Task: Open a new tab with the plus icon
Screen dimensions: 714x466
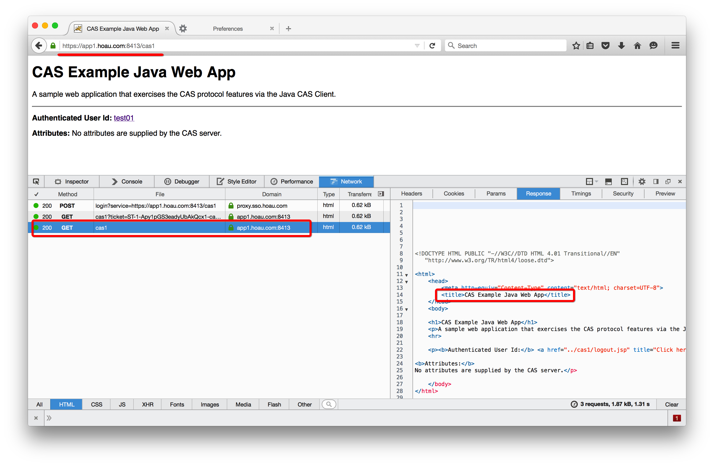Action: point(288,28)
